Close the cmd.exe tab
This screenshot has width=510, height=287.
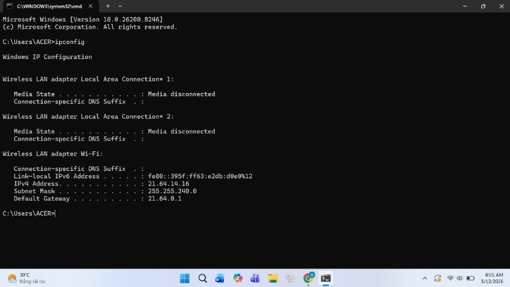click(x=91, y=6)
